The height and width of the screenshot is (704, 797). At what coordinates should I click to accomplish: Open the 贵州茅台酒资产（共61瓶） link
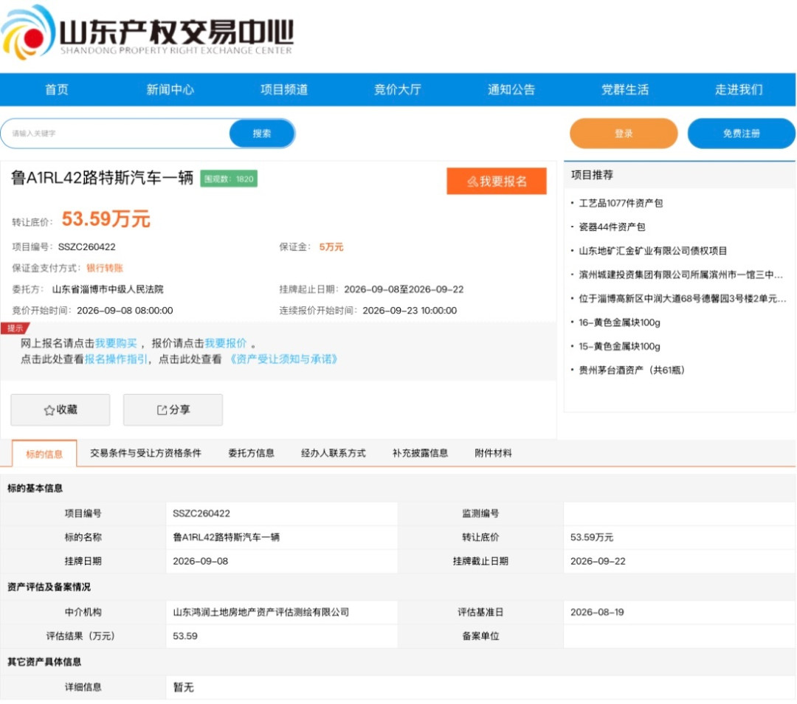(x=632, y=370)
